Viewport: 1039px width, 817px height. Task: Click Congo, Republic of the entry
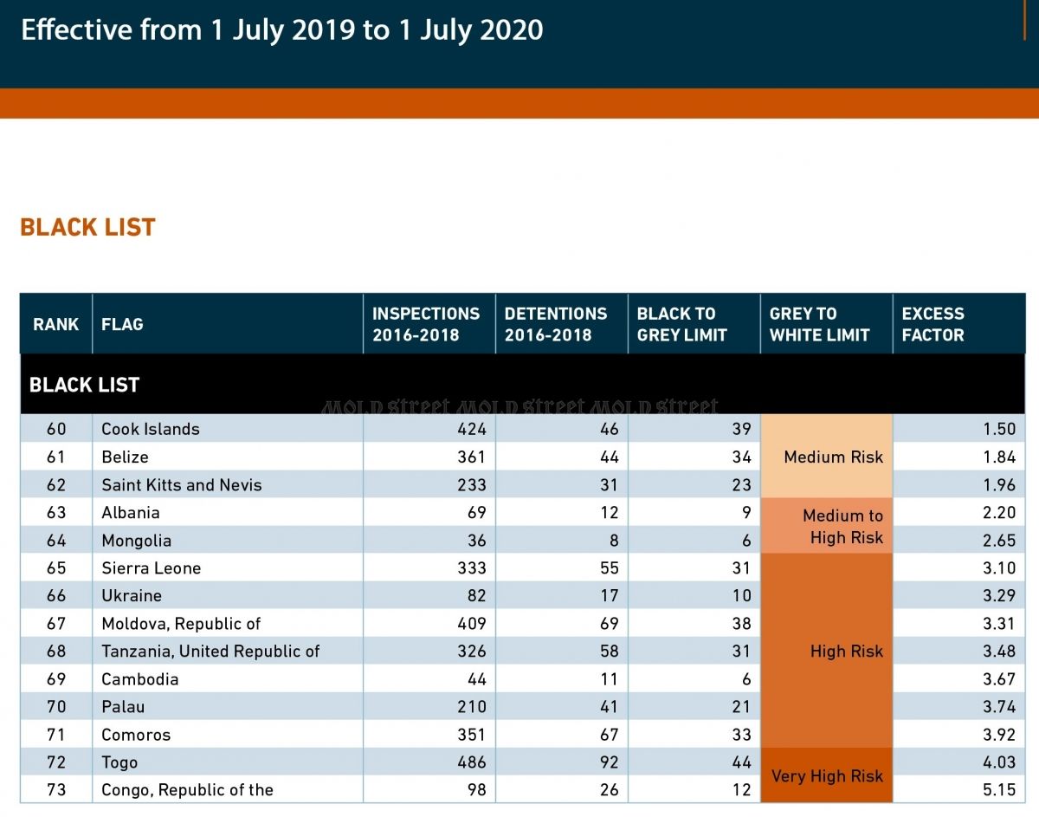(x=187, y=790)
